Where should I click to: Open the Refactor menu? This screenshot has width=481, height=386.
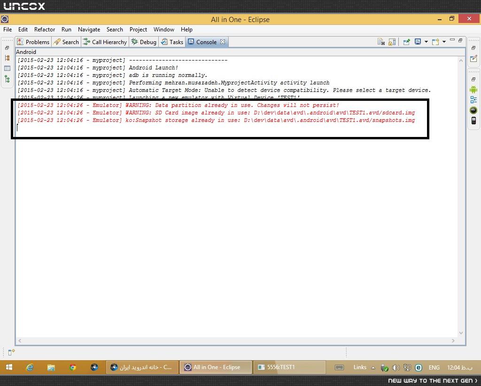45,30
